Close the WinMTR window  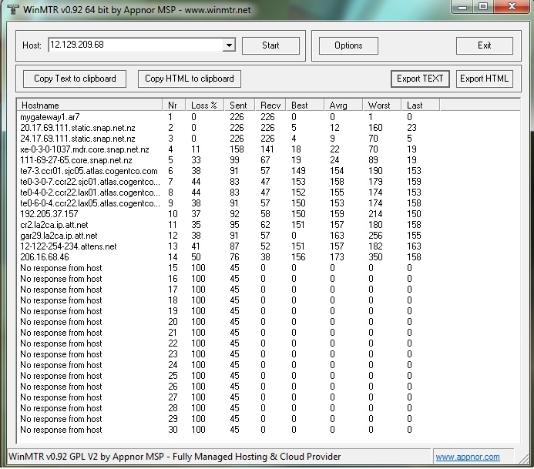[x=512, y=7]
